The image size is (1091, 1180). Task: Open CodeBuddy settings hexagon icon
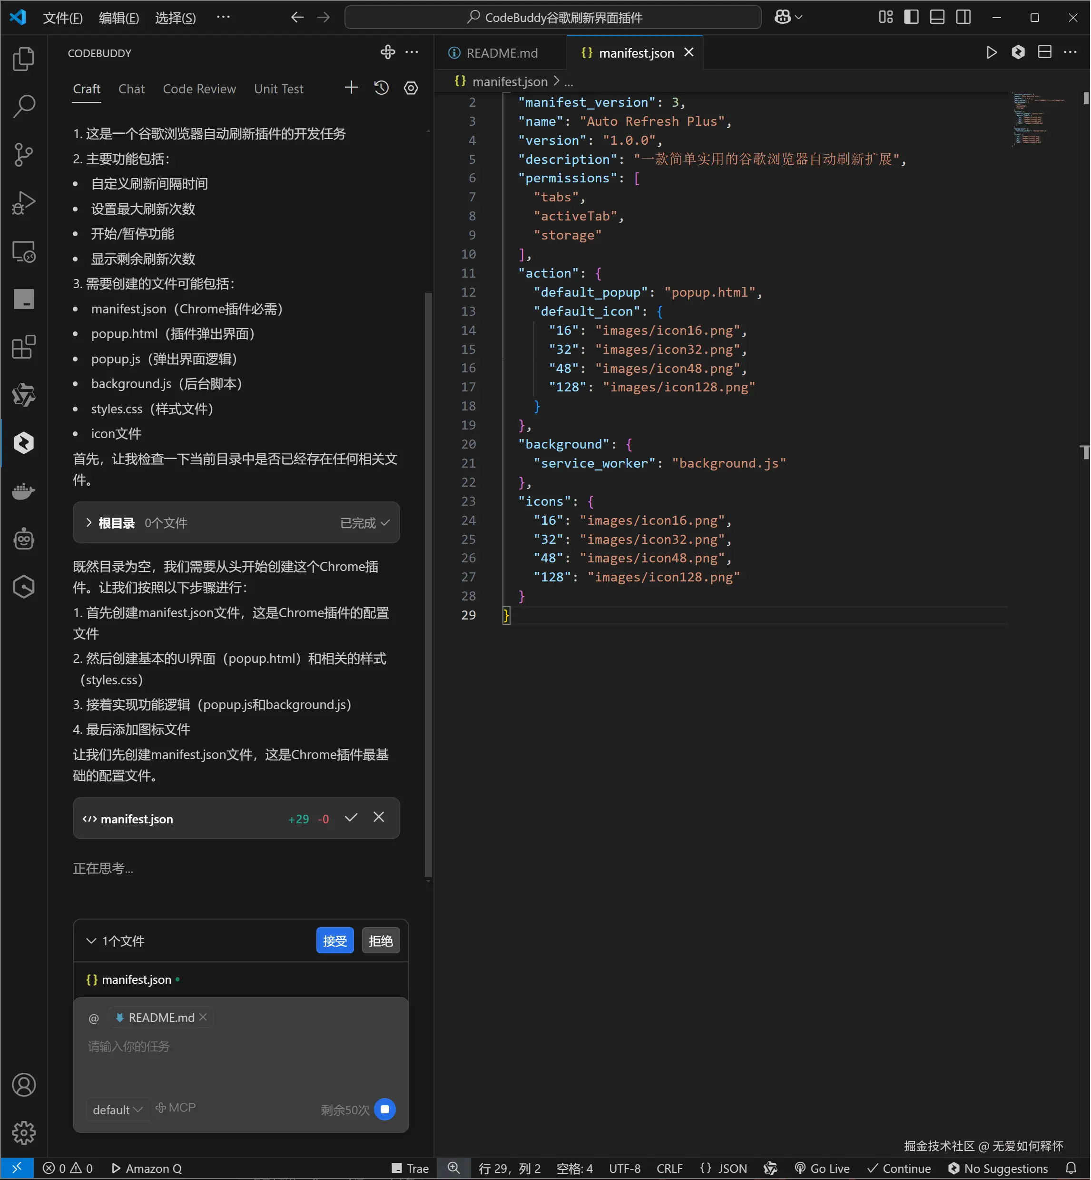[x=411, y=89]
